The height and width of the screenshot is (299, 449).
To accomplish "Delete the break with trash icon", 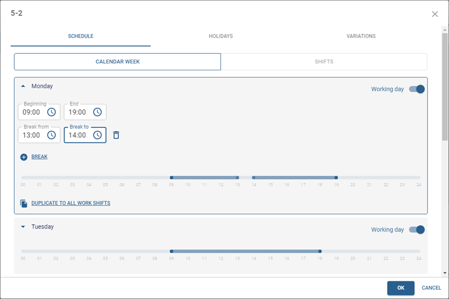I will tap(116, 135).
